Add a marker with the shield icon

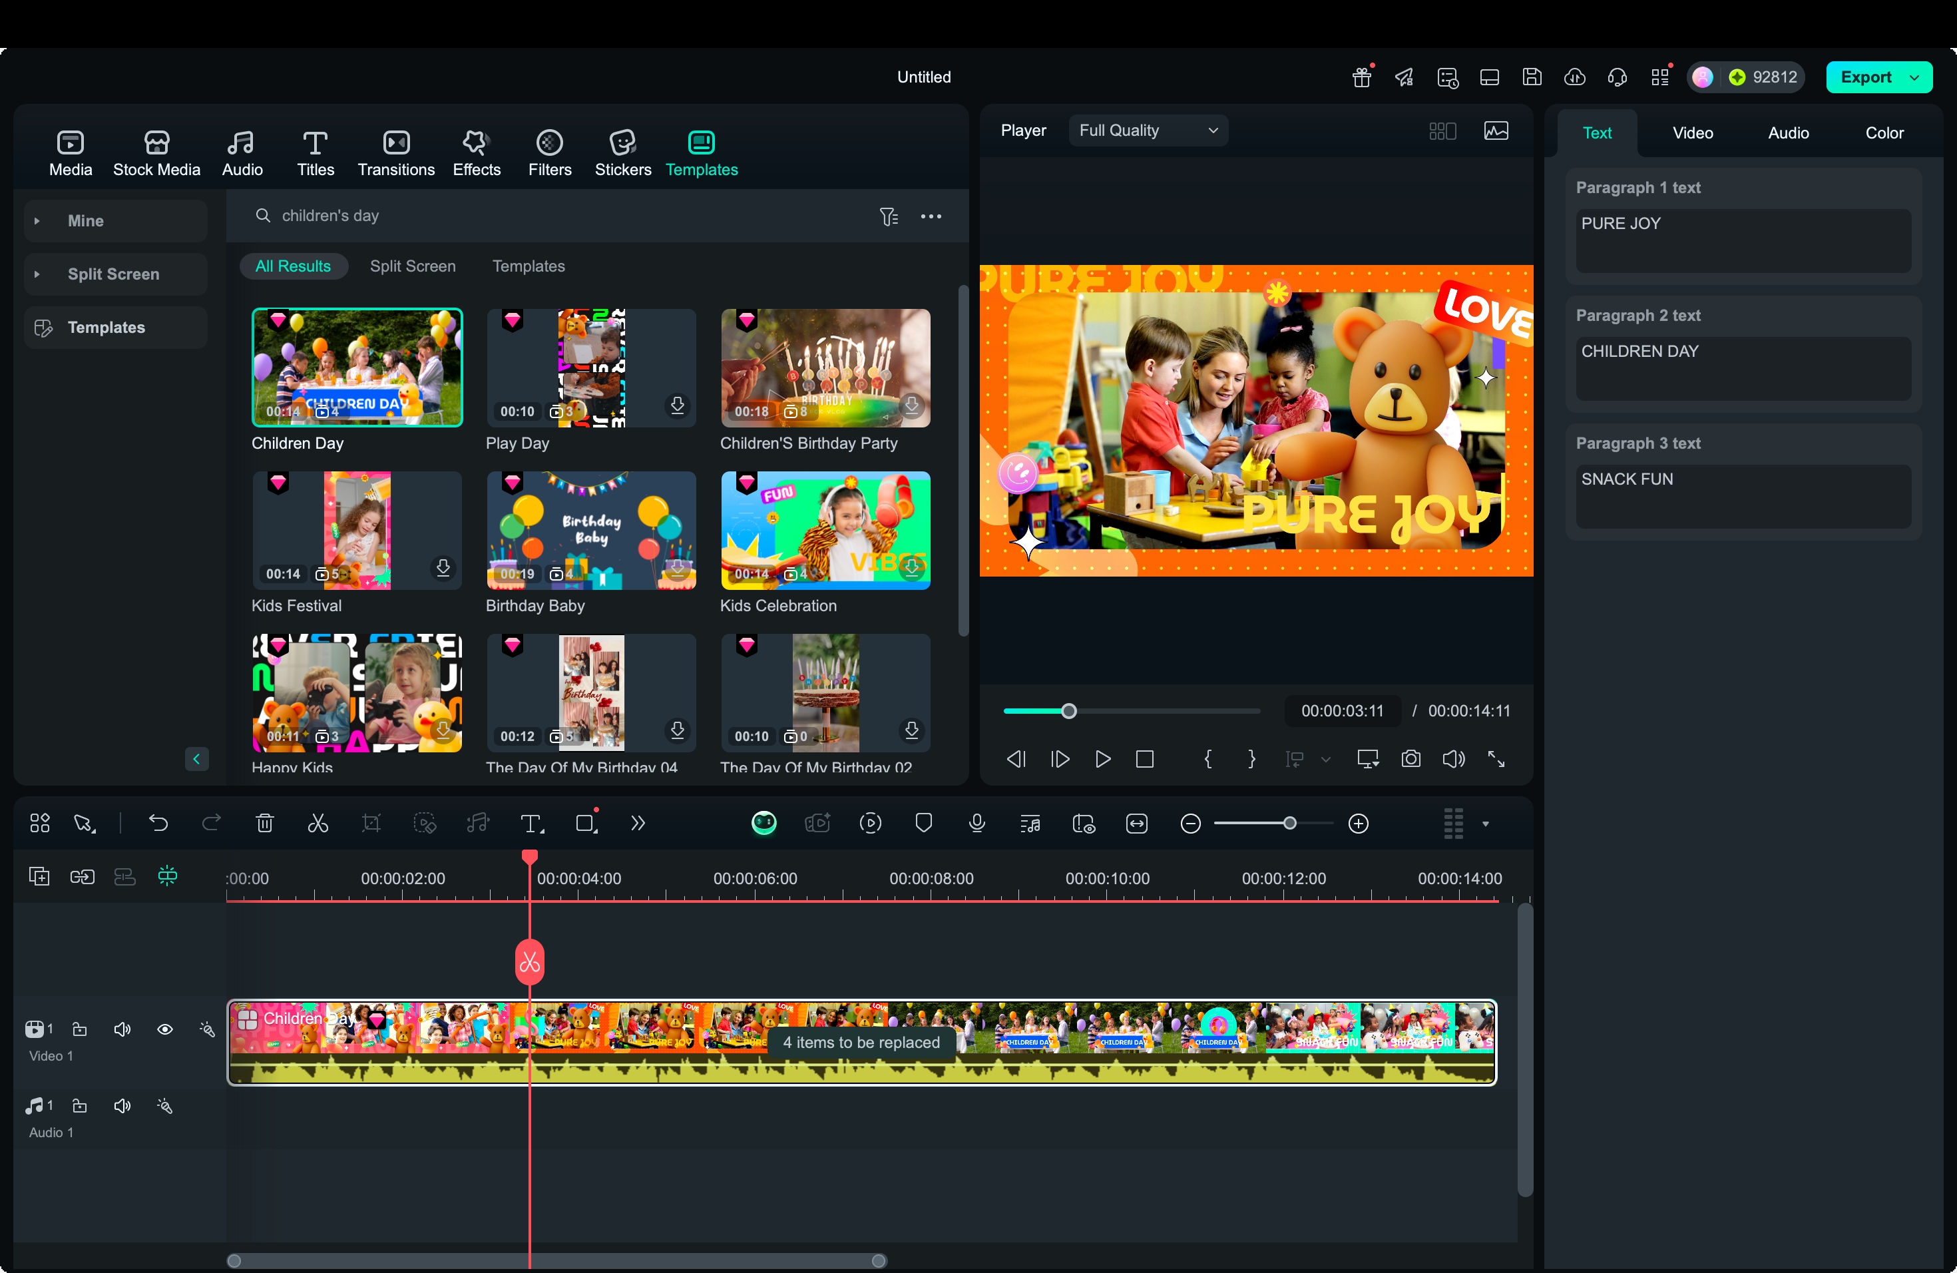click(923, 823)
